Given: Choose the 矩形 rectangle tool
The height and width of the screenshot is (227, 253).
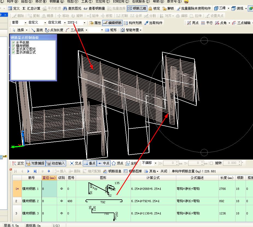Looking at the screenshot, I should 111,30.
